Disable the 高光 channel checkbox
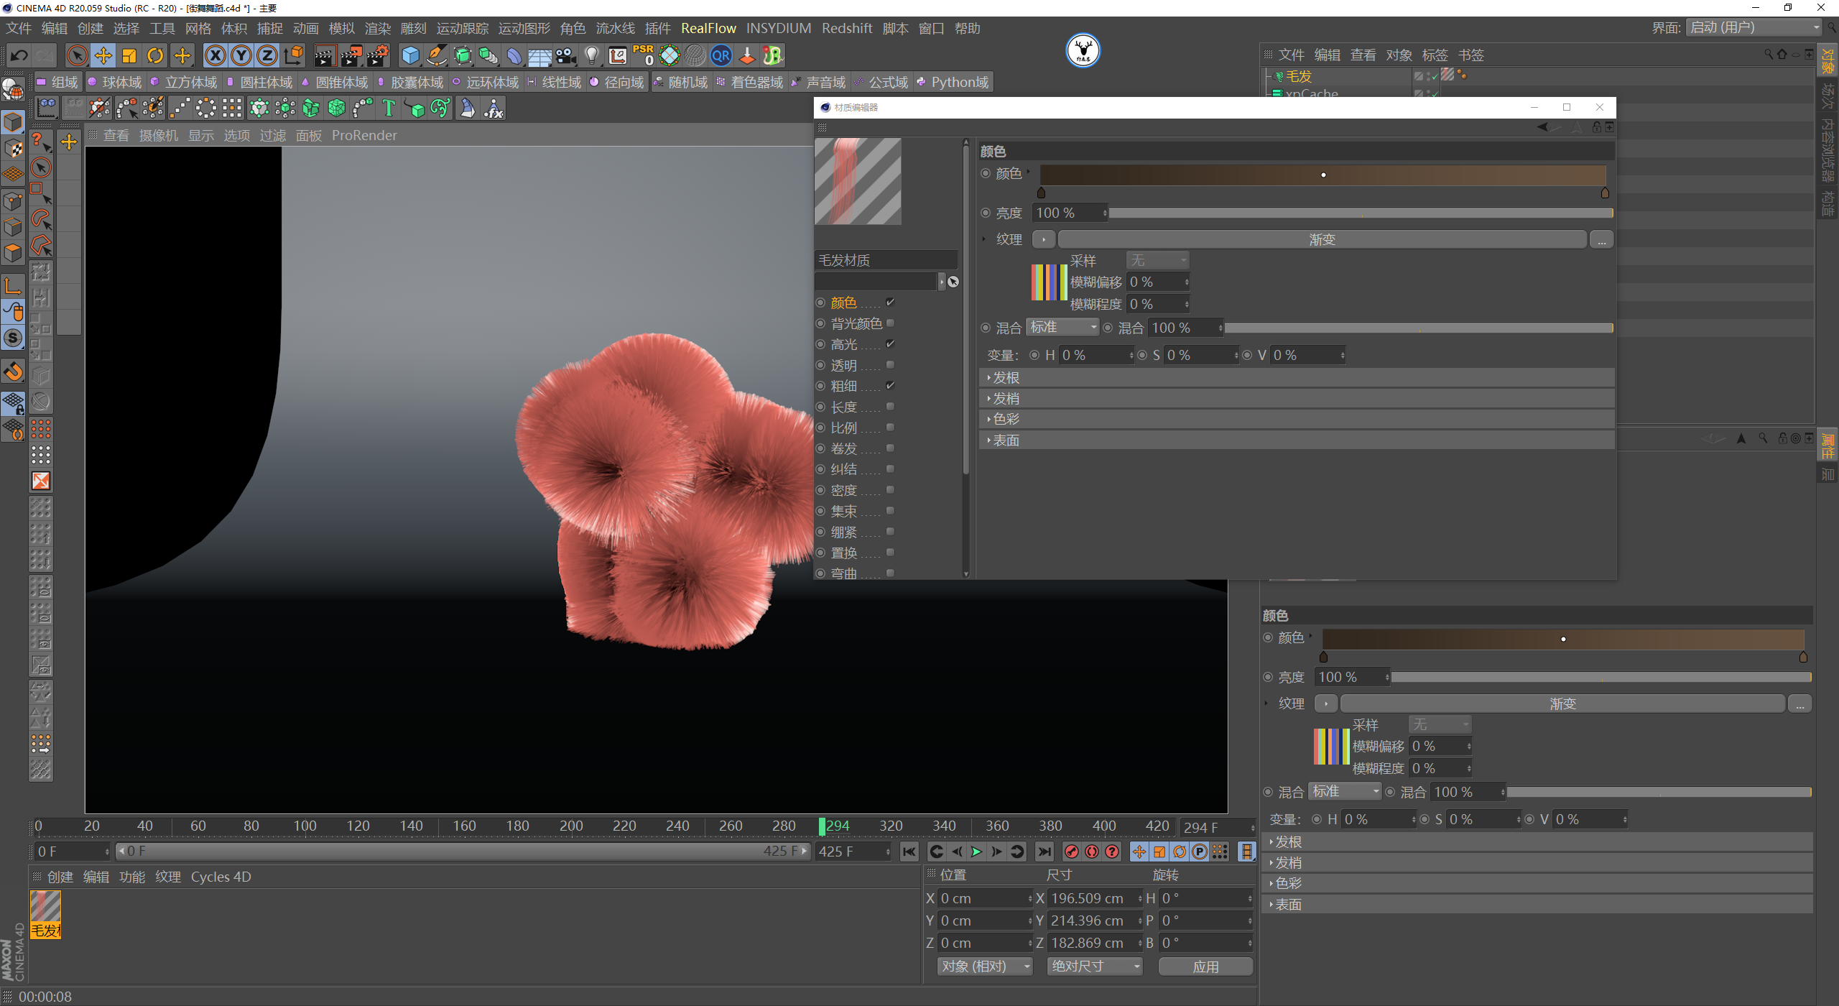Screen dimensions: 1839x1006 (x=890, y=344)
